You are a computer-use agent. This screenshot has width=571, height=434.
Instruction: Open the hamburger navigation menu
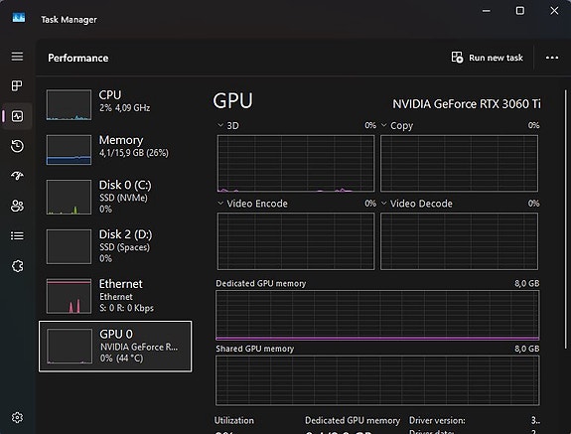pyautogui.click(x=17, y=57)
